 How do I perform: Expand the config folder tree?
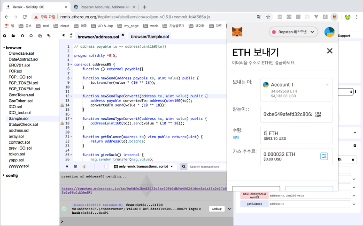[x=4, y=175]
